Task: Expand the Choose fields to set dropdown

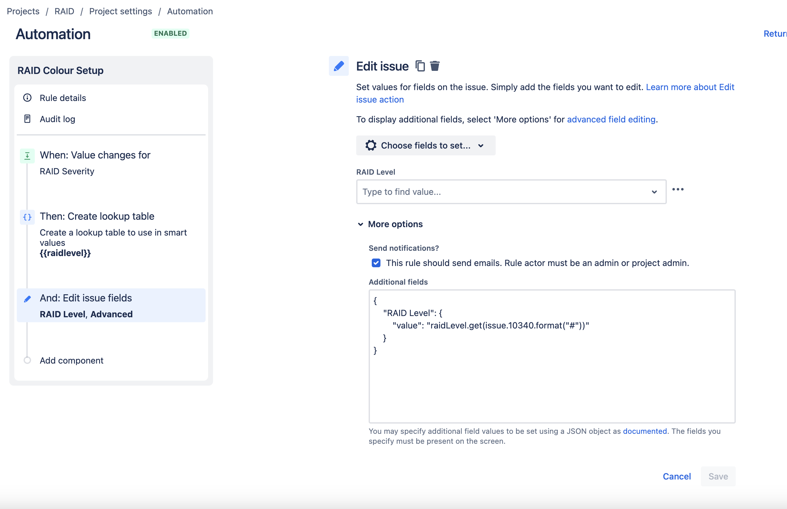Action: tap(425, 145)
